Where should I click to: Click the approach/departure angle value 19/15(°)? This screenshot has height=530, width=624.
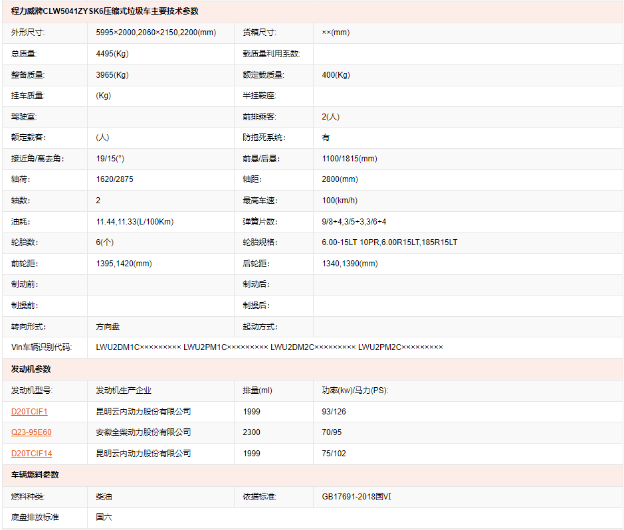tap(110, 159)
